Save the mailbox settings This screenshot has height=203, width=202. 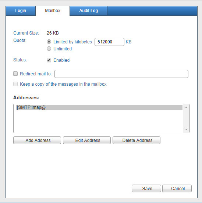click(x=146, y=189)
